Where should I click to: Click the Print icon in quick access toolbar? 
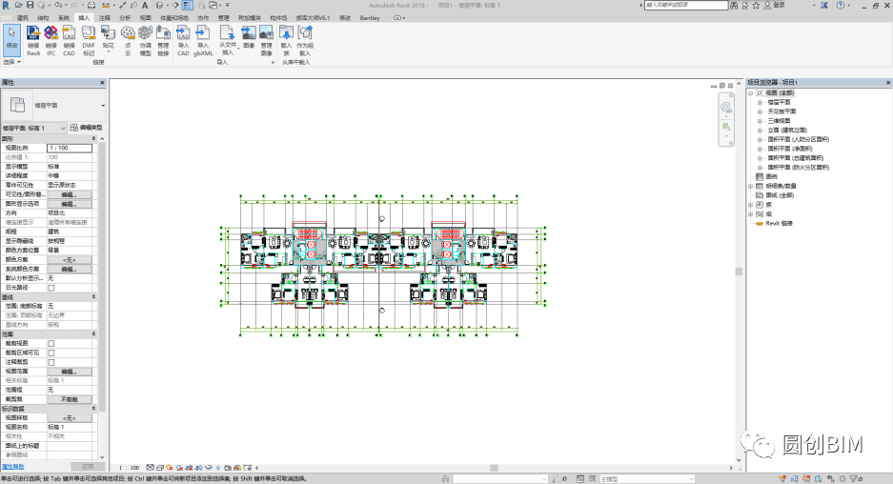coord(91,5)
